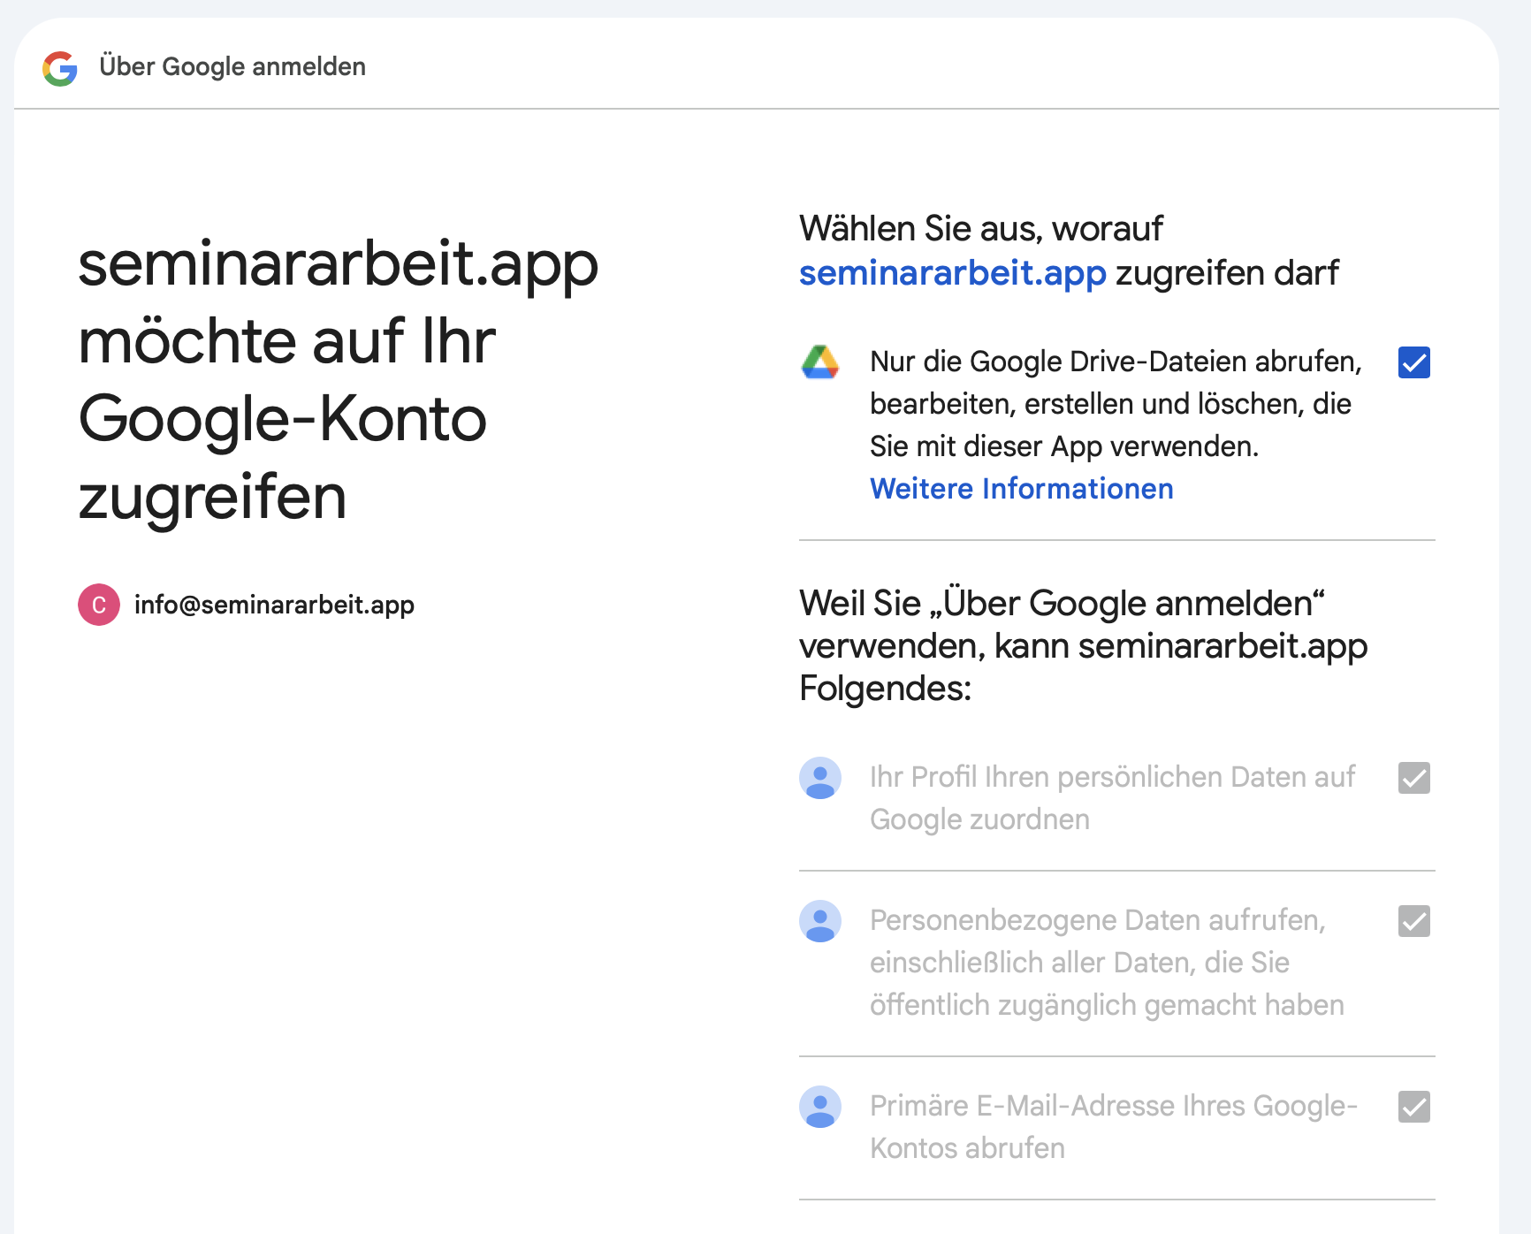Click profile icon beside 'Primäre E-Mail-Adresse' permission
This screenshot has width=1531, height=1234.
click(x=820, y=1107)
